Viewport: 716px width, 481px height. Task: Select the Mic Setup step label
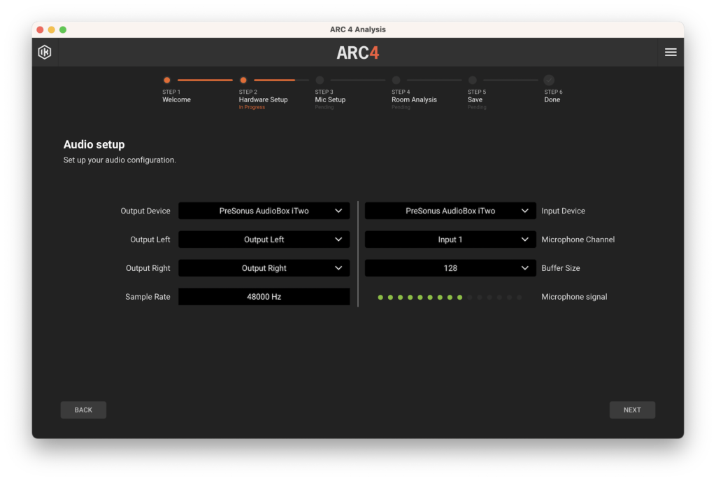click(x=330, y=99)
